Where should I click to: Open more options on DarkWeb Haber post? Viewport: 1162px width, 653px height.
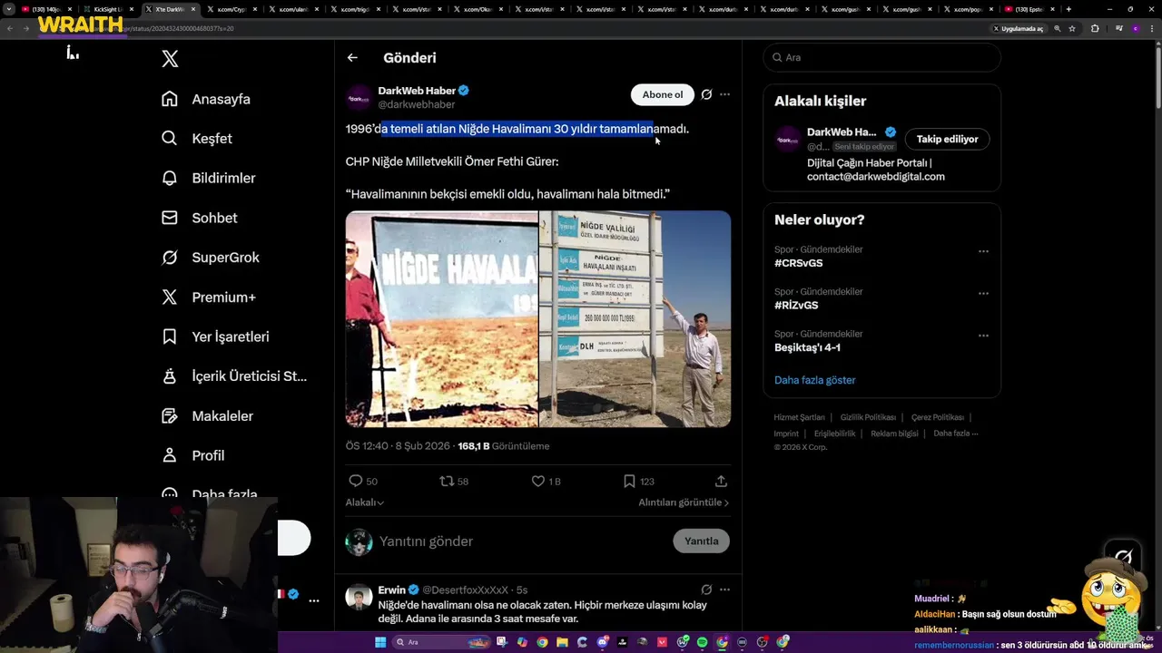coord(724,94)
